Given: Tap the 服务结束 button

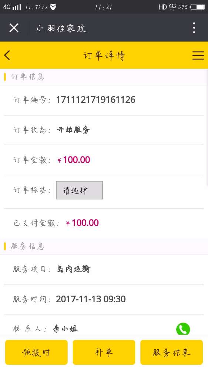Looking at the screenshot, I should click(172, 352).
